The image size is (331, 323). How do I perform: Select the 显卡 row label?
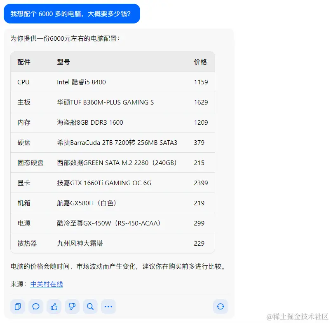pyautogui.click(x=24, y=183)
